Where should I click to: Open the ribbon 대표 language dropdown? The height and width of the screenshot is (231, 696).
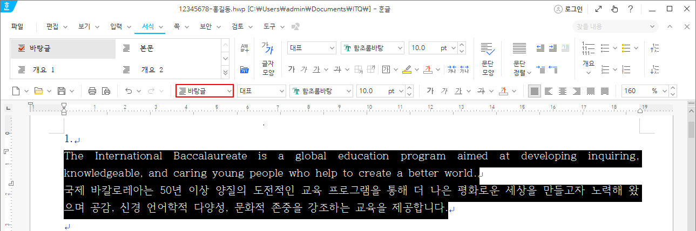332,48
